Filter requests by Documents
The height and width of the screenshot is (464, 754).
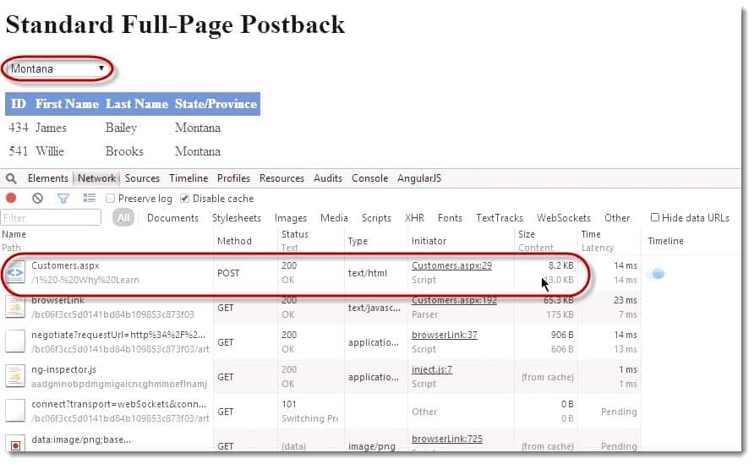pos(172,218)
